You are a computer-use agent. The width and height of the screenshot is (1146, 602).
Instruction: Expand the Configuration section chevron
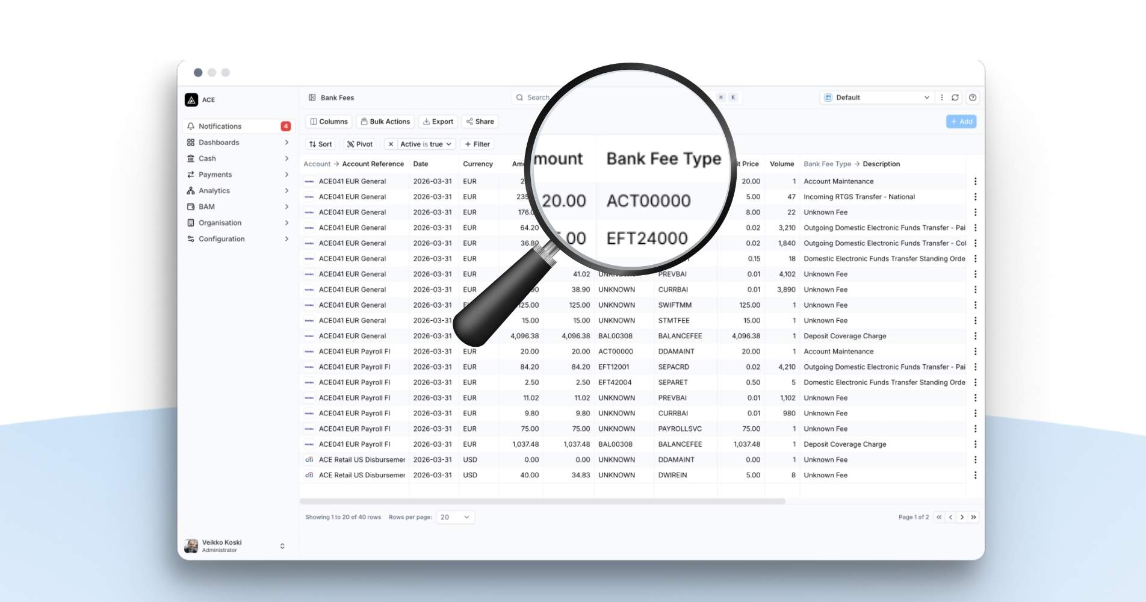click(286, 239)
